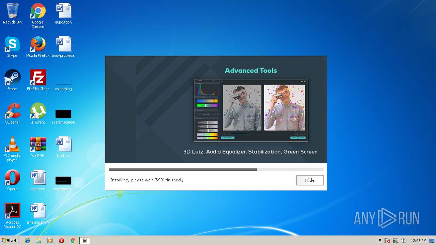
Task: Select the auposition Word document icon
Action: 63,14
